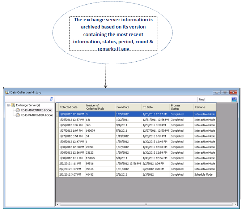Click the mail count cell 149679
This screenshot has width=242, height=211.
coord(100,131)
